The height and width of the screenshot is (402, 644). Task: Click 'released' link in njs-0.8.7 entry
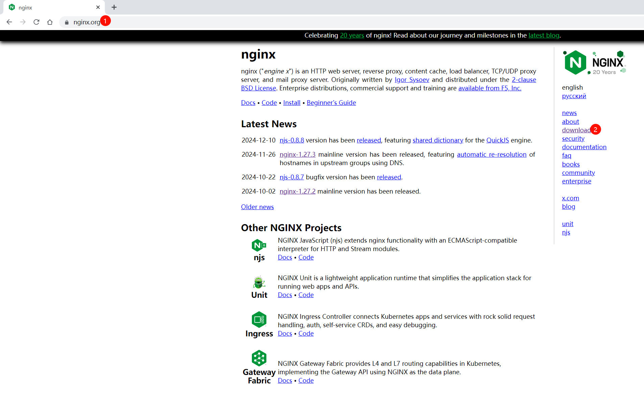(389, 177)
